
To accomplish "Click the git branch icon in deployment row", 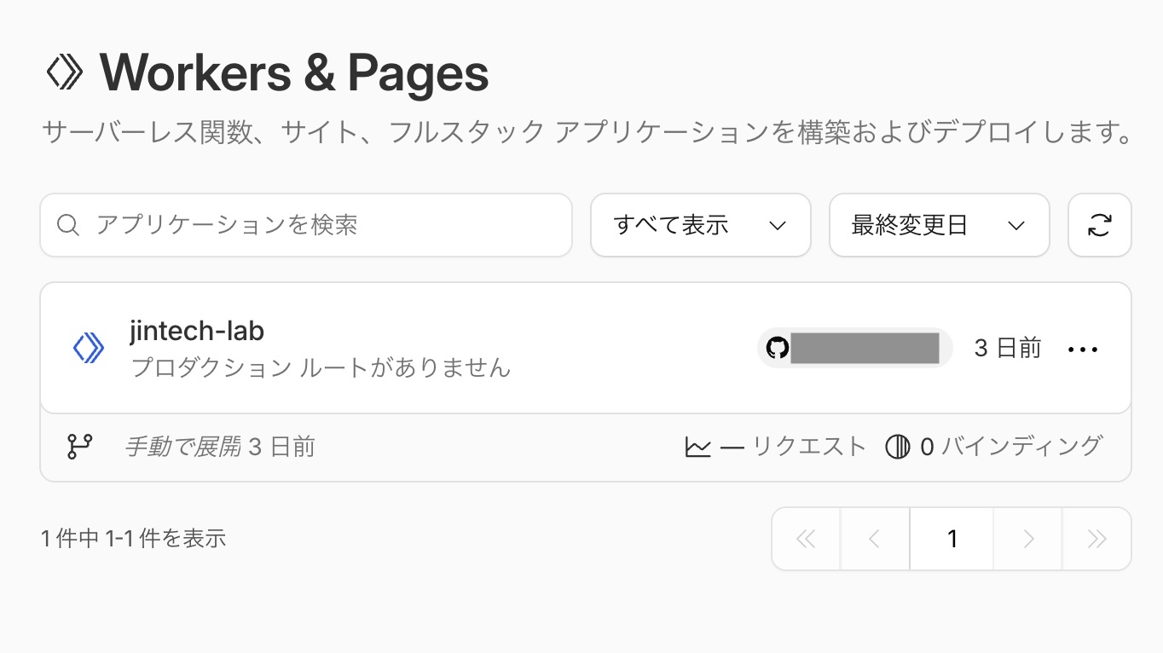I will click(x=80, y=447).
